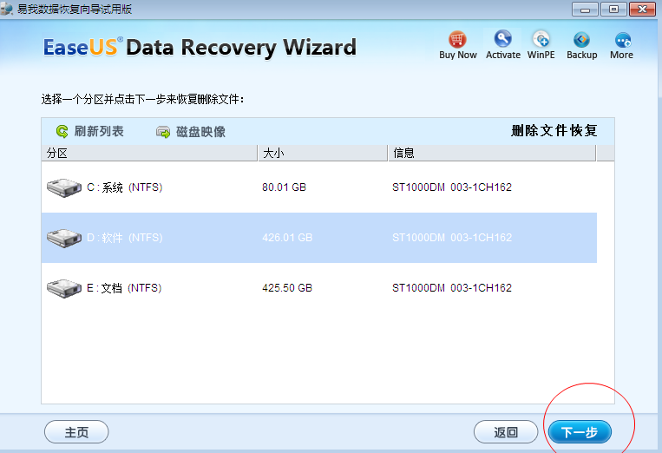Sort by the 分区 column header
Viewport: 662px width, 453px height.
point(149,154)
